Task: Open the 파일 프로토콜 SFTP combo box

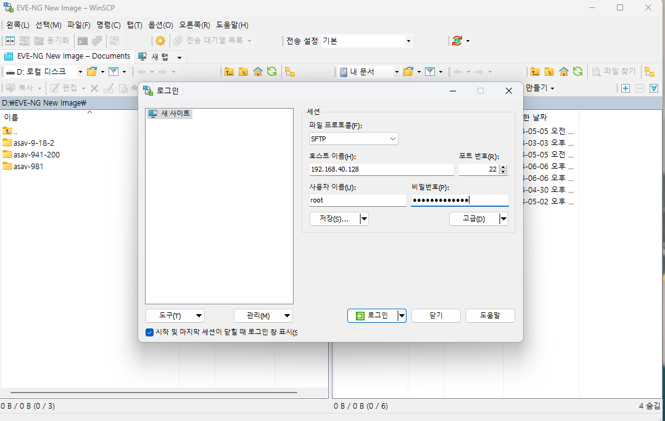Action: pos(353,139)
